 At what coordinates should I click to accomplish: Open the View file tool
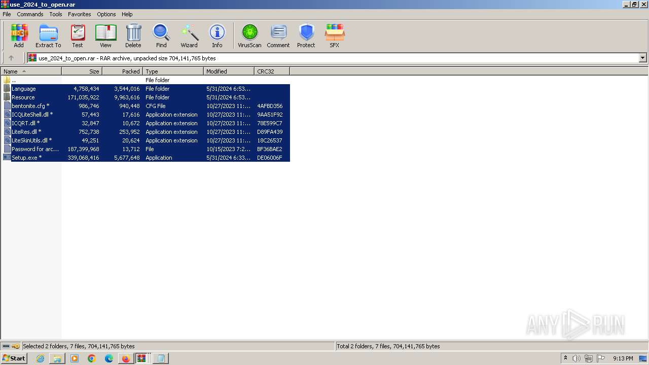pyautogui.click(x=105, y=35)
